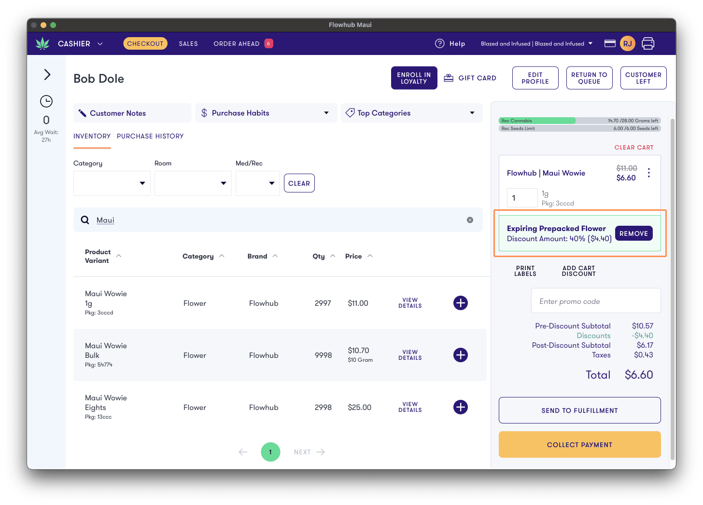Viewport: 703px width, 505px height.
Task: View details for Maui Wowie Bulk
Action: pyautogui.click(x=410, y=355)
